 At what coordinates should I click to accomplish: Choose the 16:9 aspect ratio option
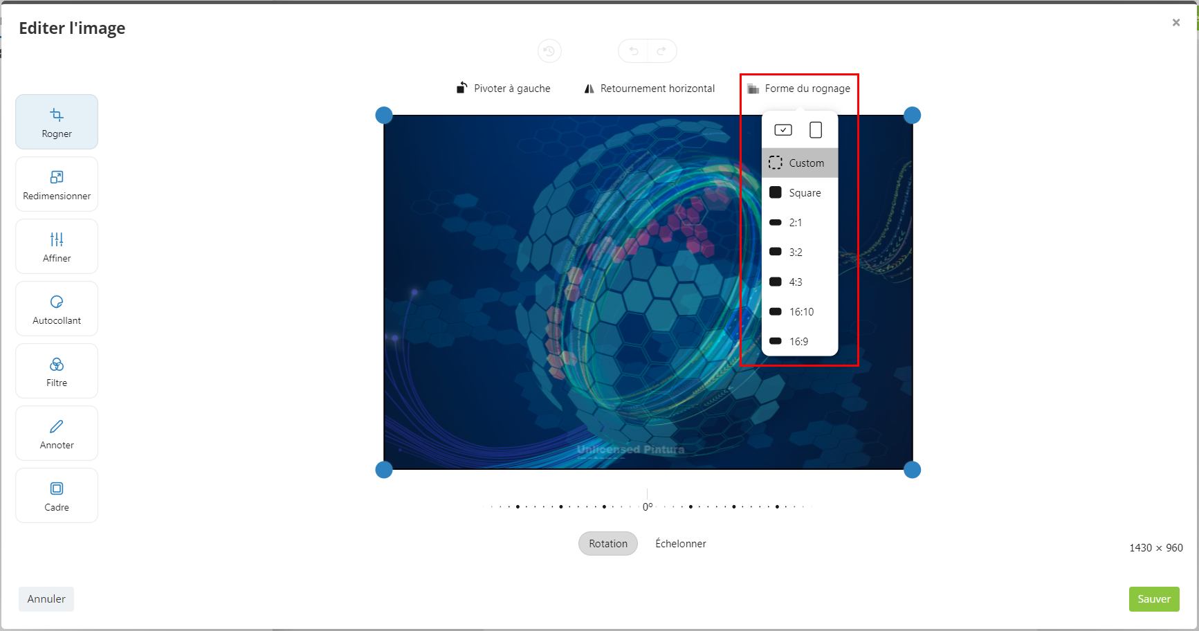coord(800,342)
